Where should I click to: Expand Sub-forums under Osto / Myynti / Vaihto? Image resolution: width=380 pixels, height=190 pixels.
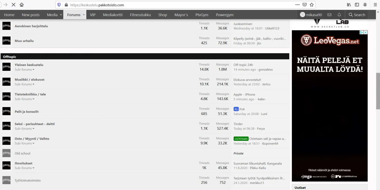tap(25, 143)
